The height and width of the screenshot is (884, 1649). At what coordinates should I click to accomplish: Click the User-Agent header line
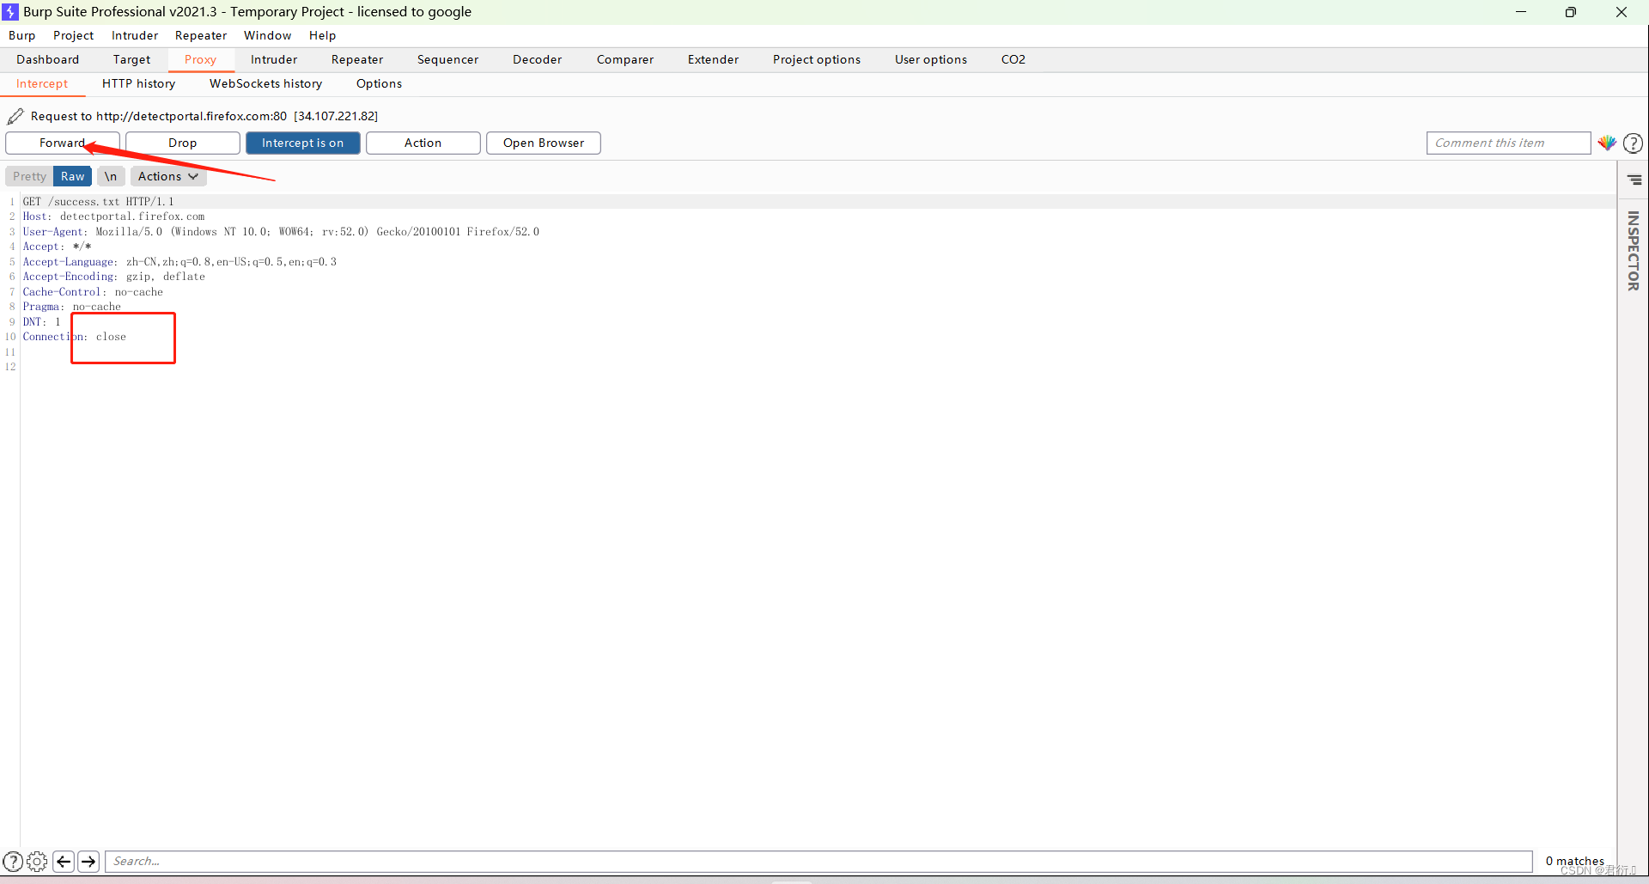pyautogui.click(x=281, y=232)
